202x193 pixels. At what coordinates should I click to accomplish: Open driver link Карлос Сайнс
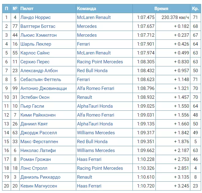click(x=35, y=53)
